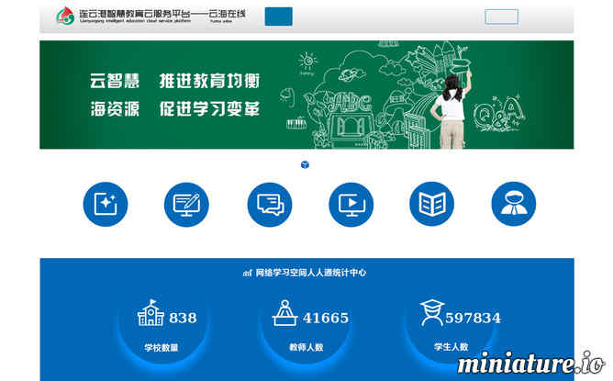
Task: Open the sparkle star circle icon
Action: [106, 204]
